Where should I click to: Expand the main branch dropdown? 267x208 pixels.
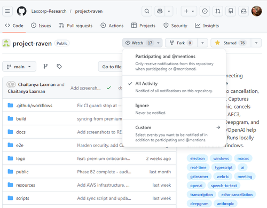[19, 67]
